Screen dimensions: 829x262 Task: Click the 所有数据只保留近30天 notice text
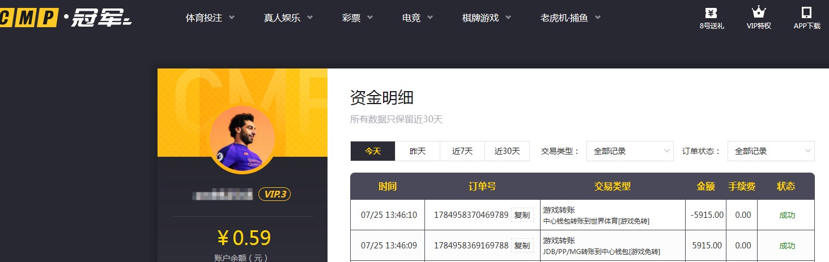tap(396, 119)
